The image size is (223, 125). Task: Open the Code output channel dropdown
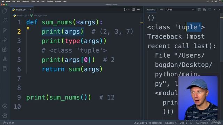pos(180,10)
